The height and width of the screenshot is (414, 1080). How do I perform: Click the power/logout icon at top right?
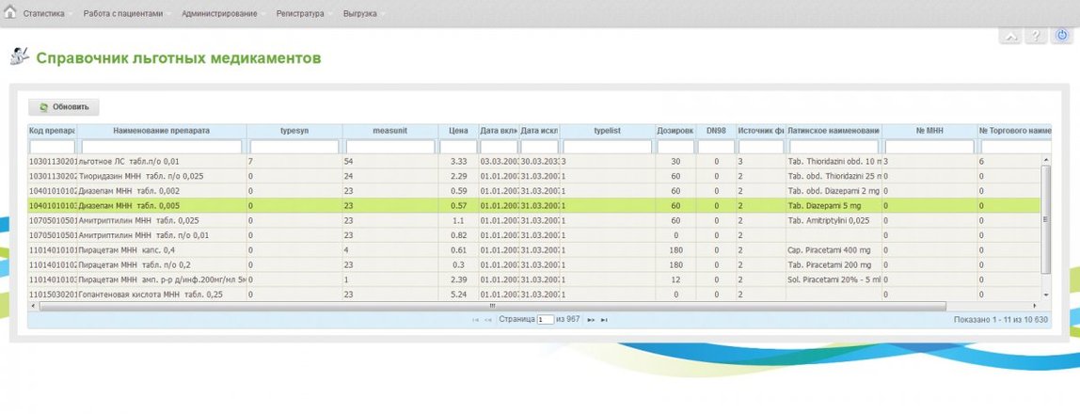pyautogui.click(x=1060, y=36)
